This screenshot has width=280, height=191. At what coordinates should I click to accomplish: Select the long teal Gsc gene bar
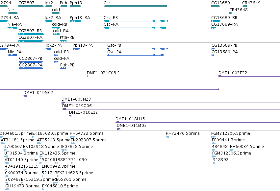tap(135, 6)
